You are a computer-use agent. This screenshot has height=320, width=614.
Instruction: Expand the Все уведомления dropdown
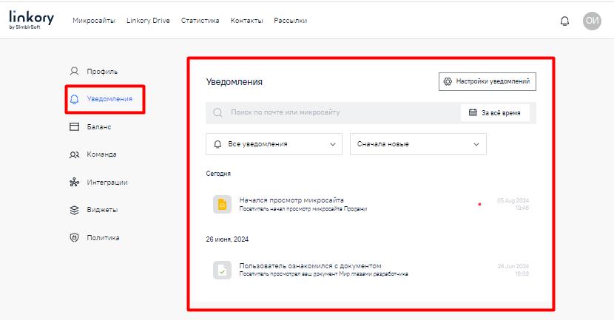(274, 144)
